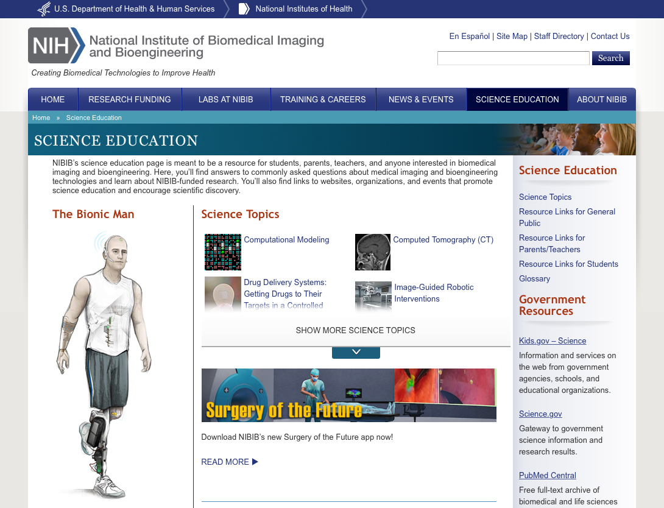Click the Surgery of the Future banner image
This screenshot has width=664, height=508.
coord(348,395)
